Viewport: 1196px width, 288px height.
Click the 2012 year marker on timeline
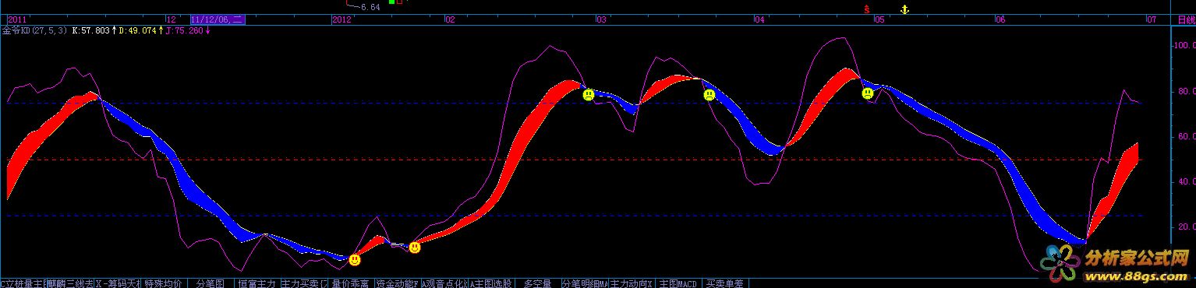pyautogui.click(x=341, y=19)
